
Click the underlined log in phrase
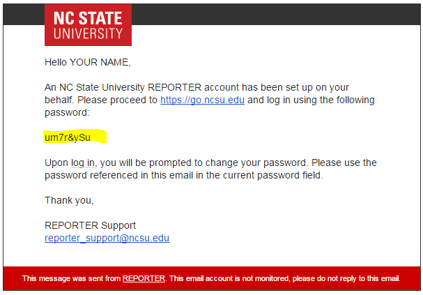(82, 163)
